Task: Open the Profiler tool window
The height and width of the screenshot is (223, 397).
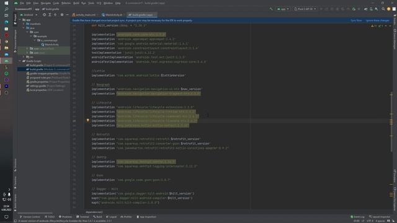Action: (126, 217)
